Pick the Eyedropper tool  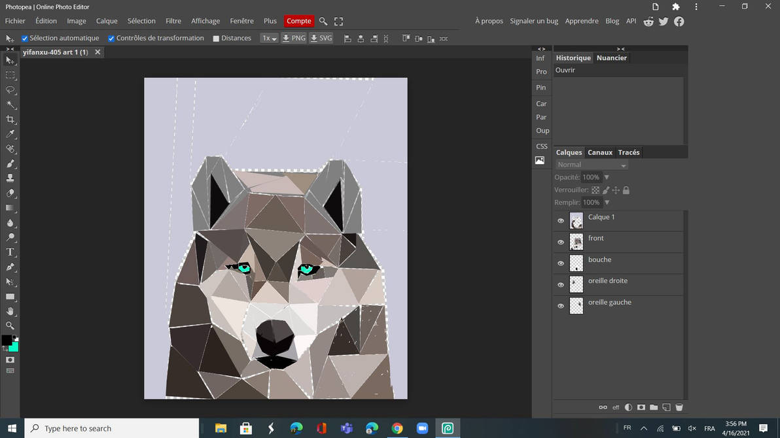[10, 133]
